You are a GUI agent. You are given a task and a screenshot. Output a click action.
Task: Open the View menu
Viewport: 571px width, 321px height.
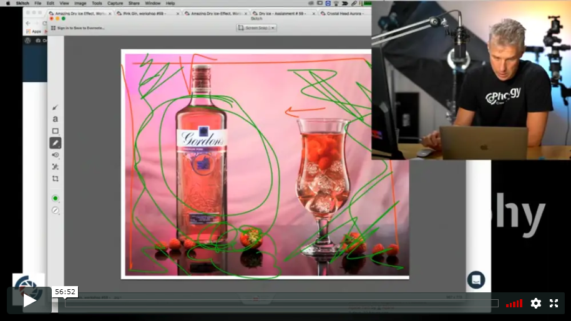(64, 3)
